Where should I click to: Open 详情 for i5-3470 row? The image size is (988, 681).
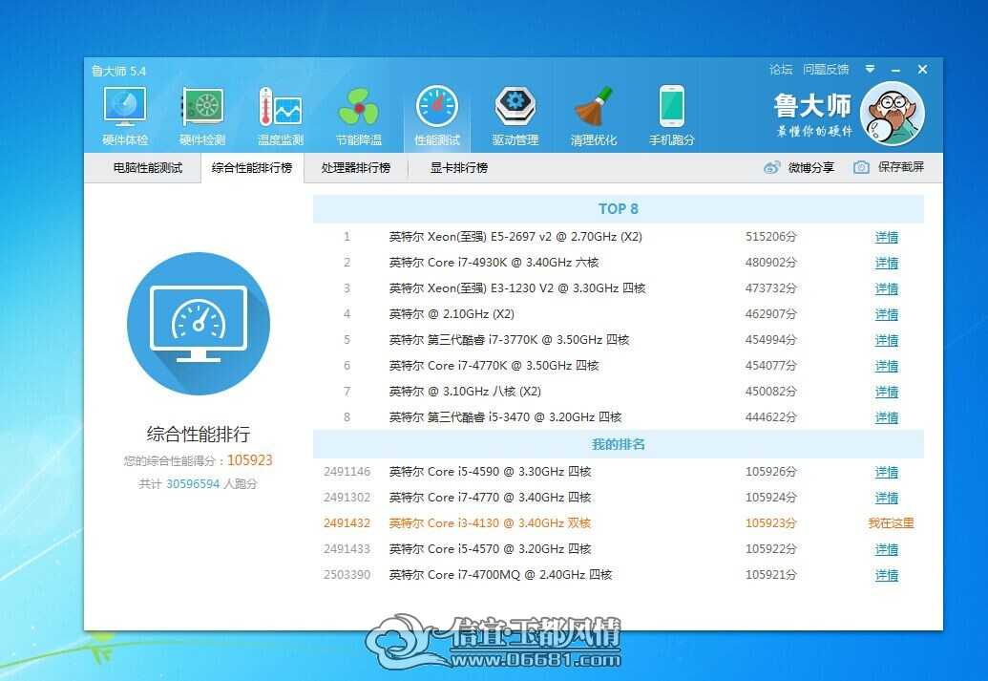[887, 418]
